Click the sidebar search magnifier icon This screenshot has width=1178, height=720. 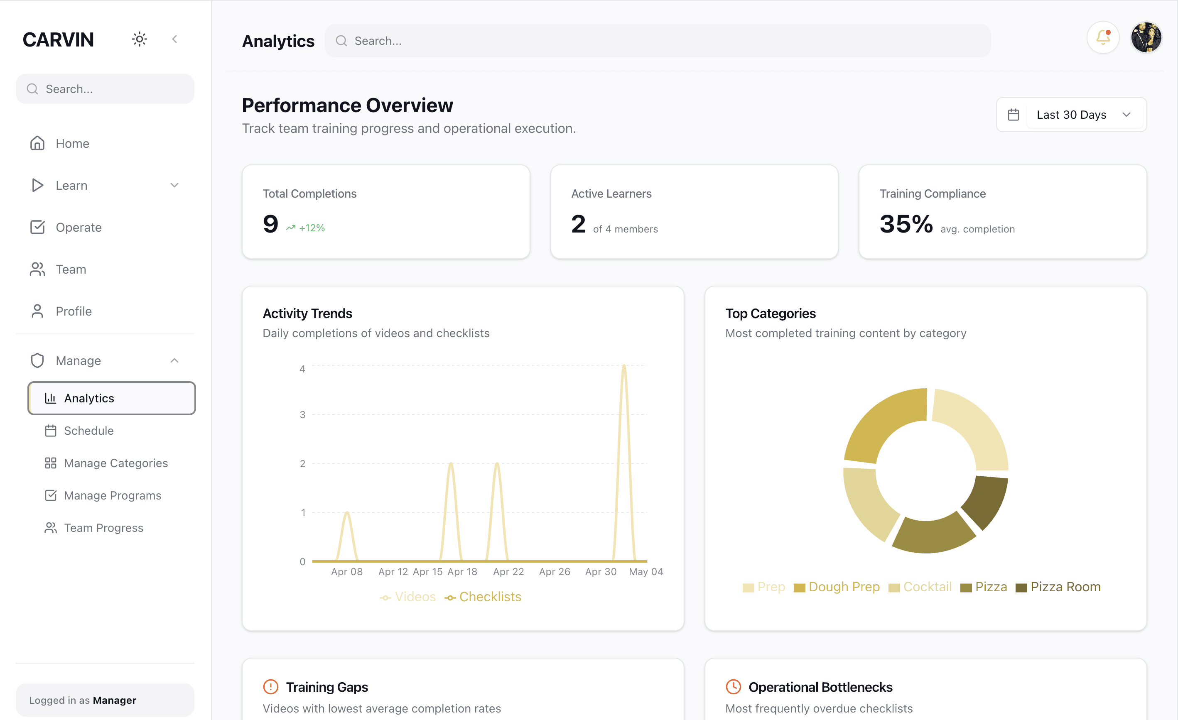(x=32, y=89)
